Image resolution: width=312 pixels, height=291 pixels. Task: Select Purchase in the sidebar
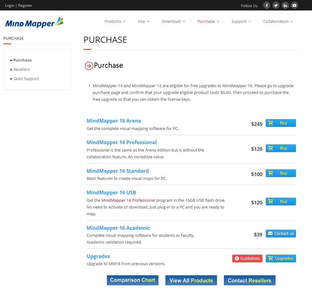[x=22, y=60]
